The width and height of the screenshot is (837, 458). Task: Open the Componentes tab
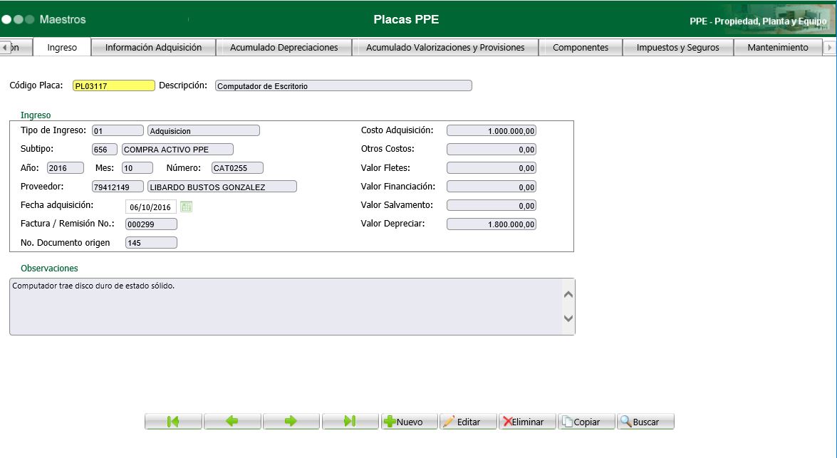tap(581, 47)
